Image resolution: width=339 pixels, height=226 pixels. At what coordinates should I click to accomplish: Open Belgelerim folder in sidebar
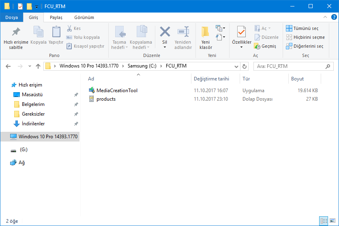pyautogui.click(x=33, y=104)
